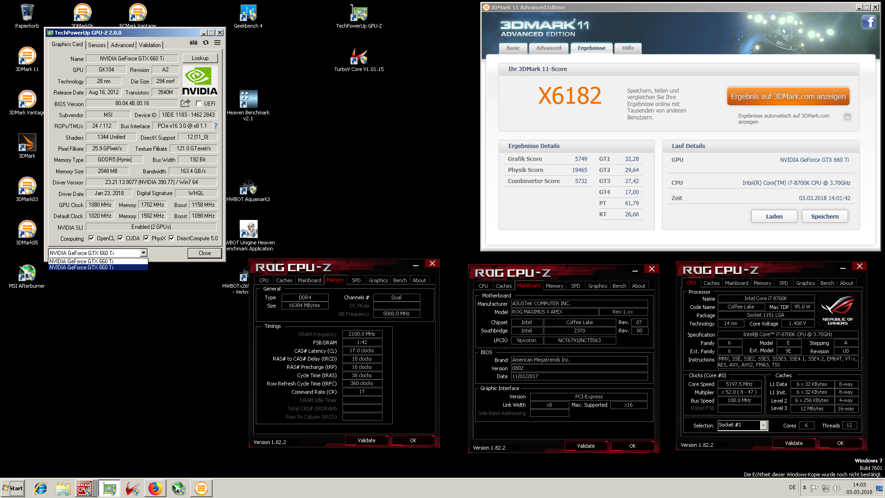Open the Caches tab in the processor CPU-Z window
The height and width of the screenshot is (498, 885).
(711, 283)
